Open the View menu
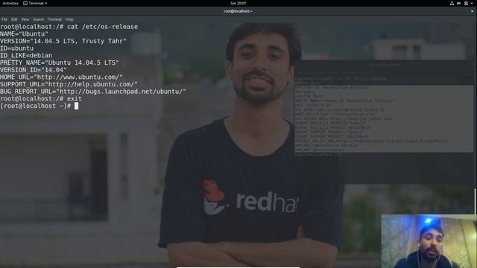 tap(25, 19)
